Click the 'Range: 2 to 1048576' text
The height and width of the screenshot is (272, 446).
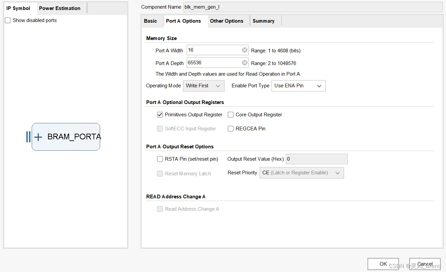[x=273, y=63]
